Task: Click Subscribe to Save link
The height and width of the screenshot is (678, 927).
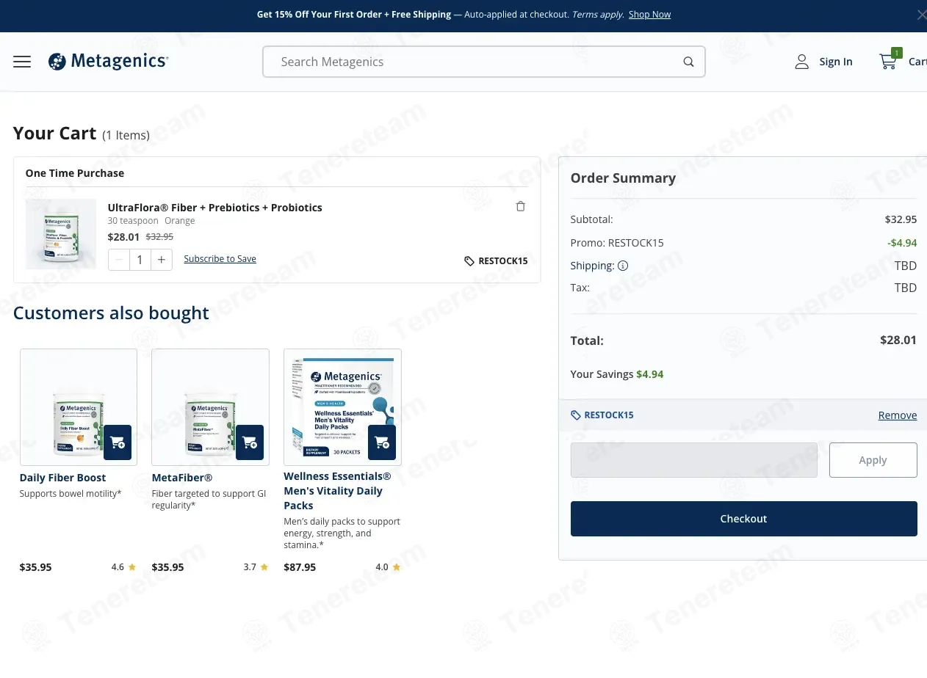Action: 220,259
